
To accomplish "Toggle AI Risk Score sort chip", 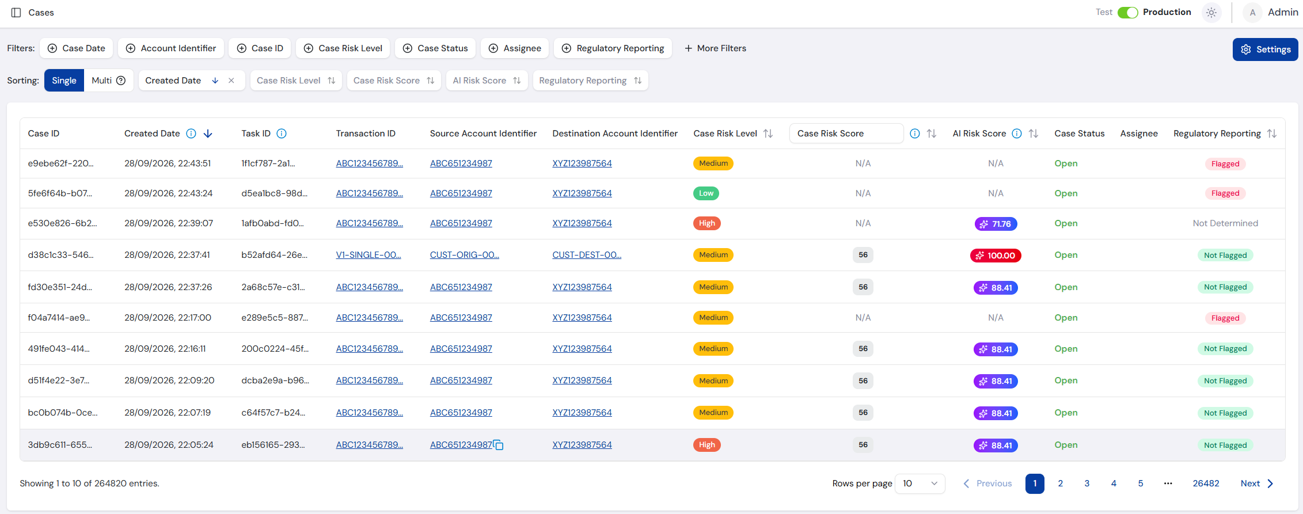I will 487,81.
